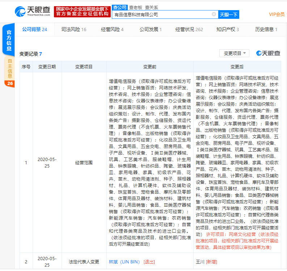Open the 变更项目 filter dropdown
The width and height of the screenshot is (287, 271).
(x=234, y=53)
